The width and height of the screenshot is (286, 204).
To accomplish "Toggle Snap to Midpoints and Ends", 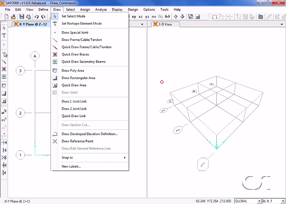I will point(4,150).
